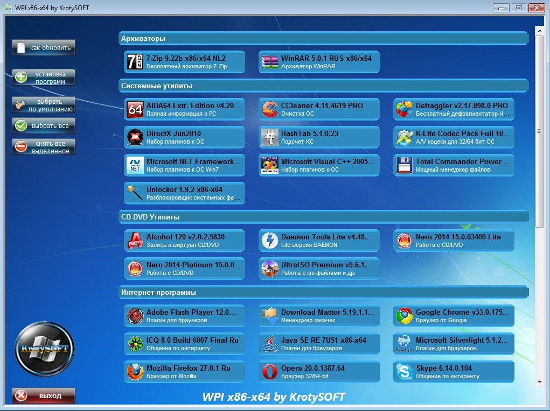Click the Unlocker magic wand icon
The height and width of the screenshot is (411, 550).
135,193
